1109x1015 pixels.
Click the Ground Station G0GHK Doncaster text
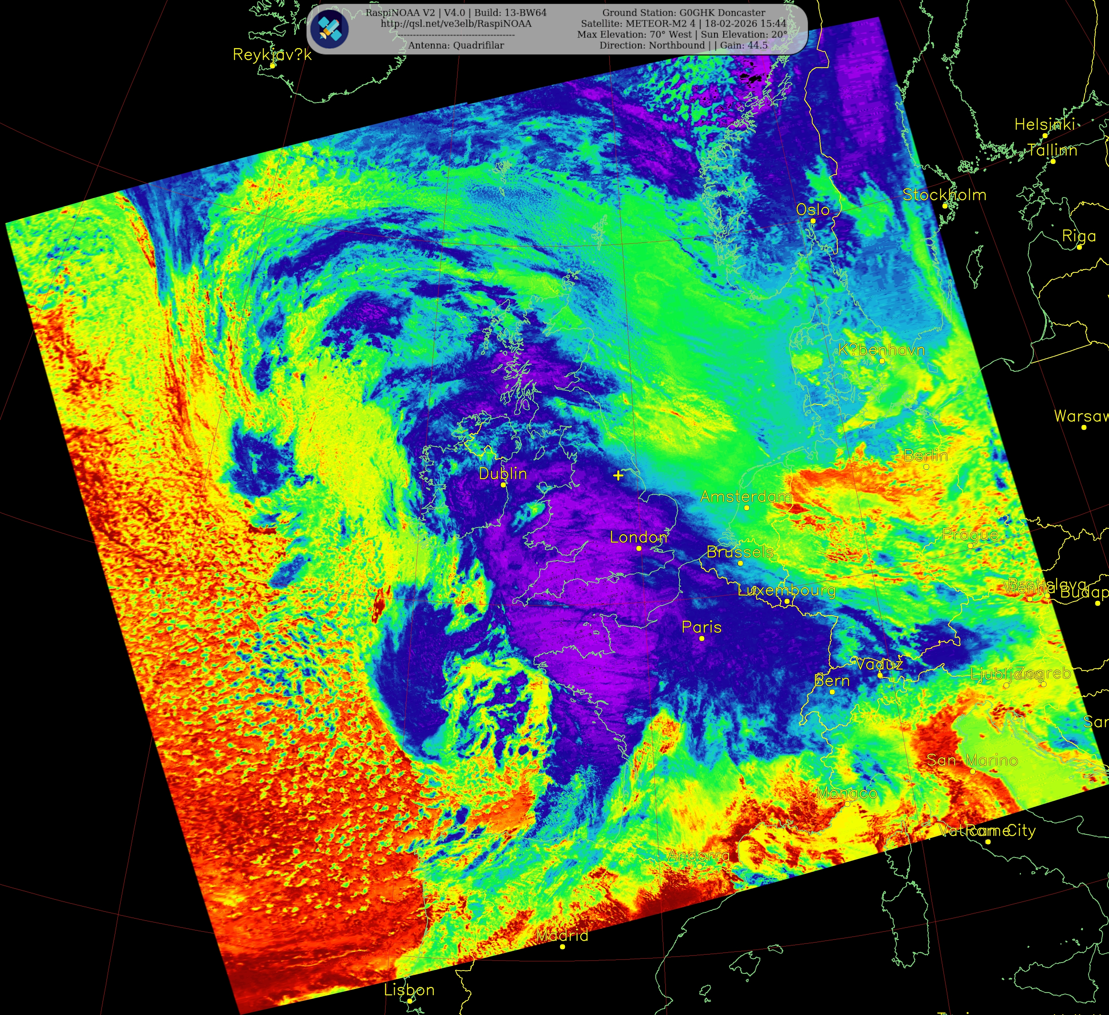(683, 13)
